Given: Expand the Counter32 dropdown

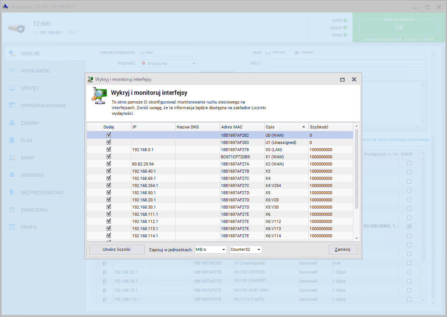Looking at the screenshot, I should (245, 249).
